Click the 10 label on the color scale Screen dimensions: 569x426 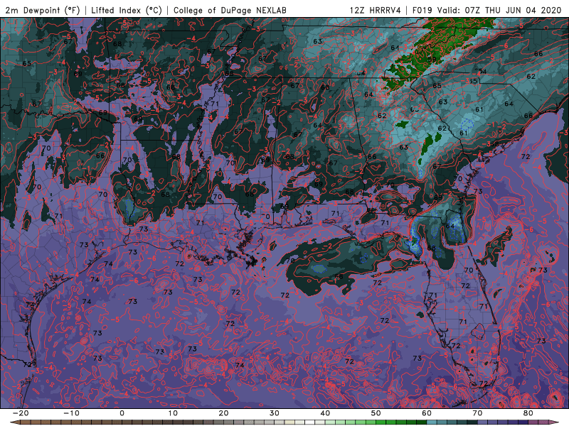coord(173,413)
